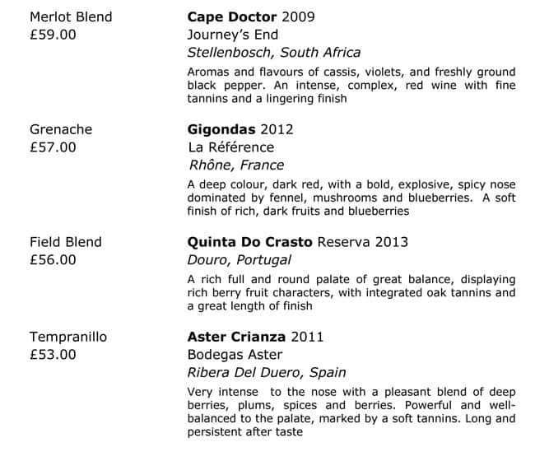Click the £57.00 price
535x475 pixels.
coord(53,147)
